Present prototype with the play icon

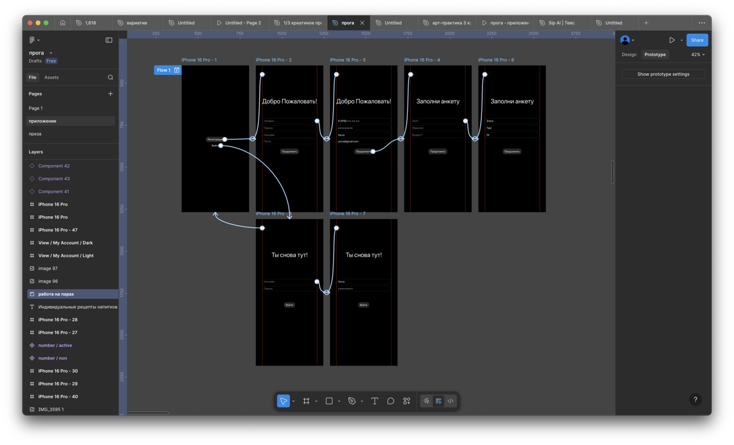[672, 40]
